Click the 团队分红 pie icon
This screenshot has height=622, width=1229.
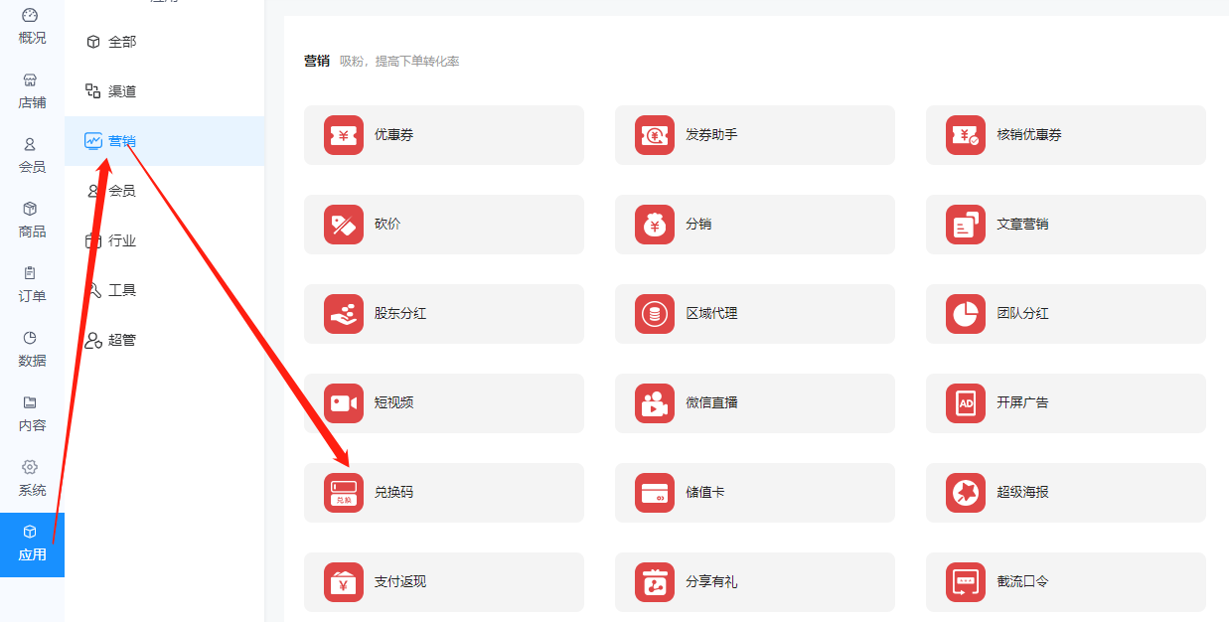966,314
